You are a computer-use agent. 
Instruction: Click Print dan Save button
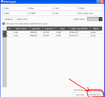(x=95, y=95)
